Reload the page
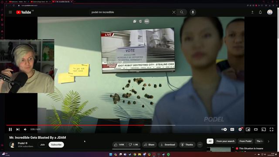 click(14, 6)
